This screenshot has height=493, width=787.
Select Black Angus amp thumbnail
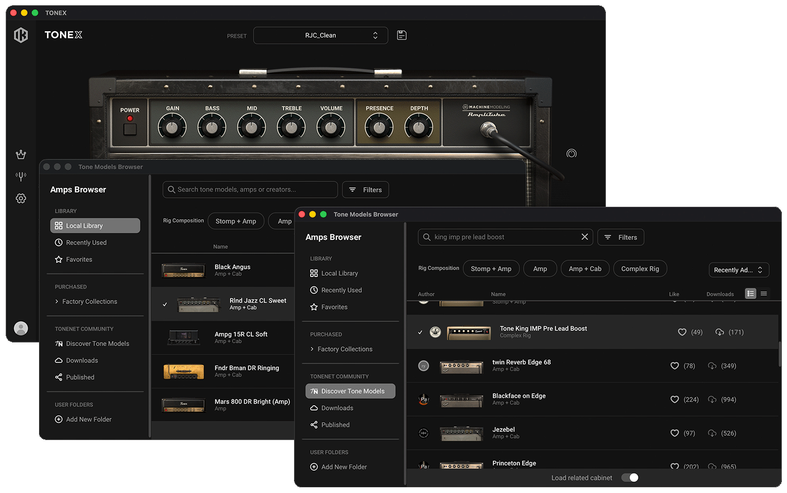click(x=183, y=270)
